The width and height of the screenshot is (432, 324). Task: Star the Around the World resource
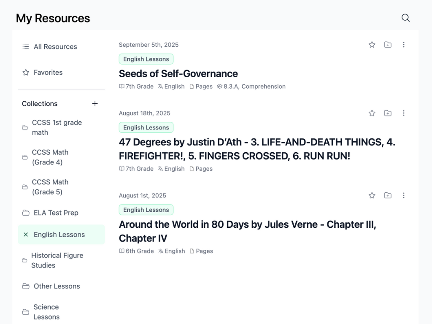pyautogui.click(x=372, y=195)
